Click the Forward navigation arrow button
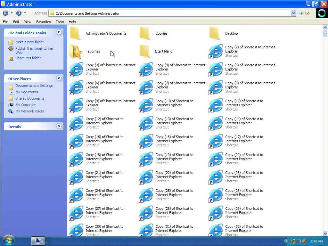This screenshot has height=246, width=328. [19, 13]
